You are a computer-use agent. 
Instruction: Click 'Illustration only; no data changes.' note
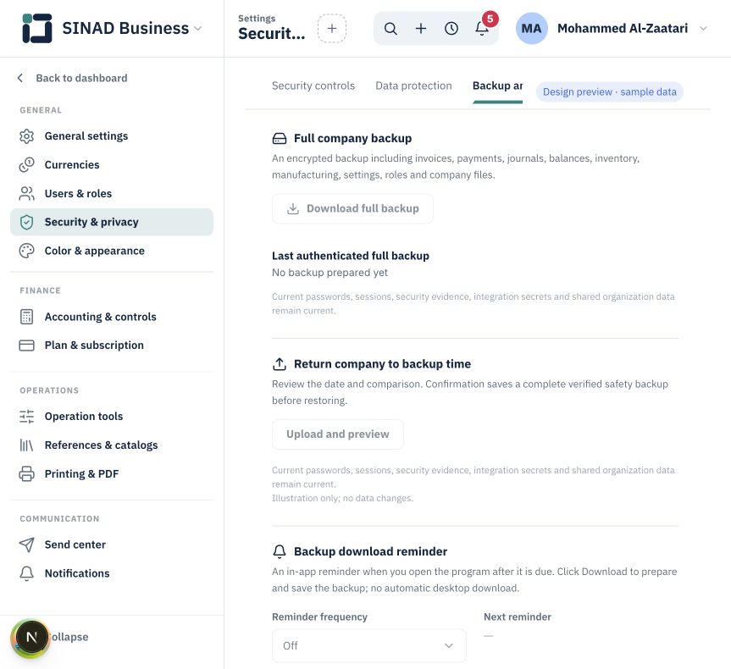coord(342,499)
